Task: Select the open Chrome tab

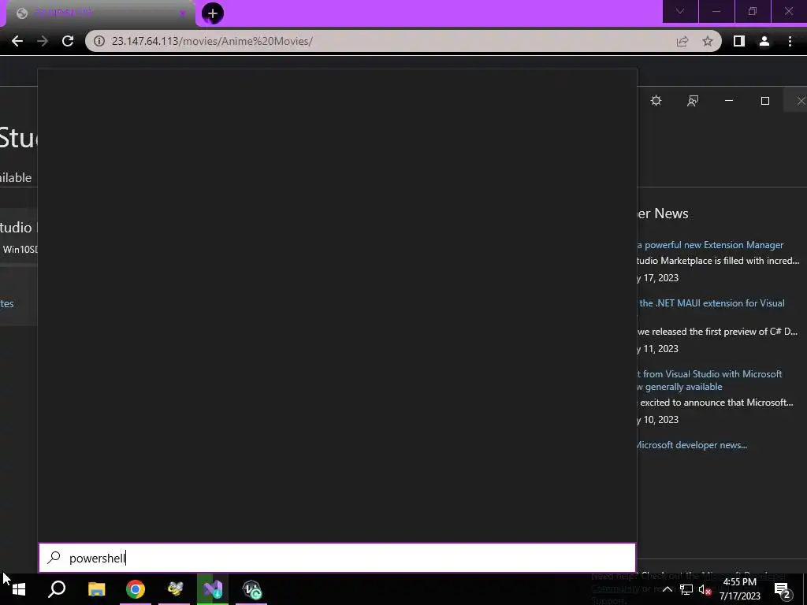Action: [100, 14]
